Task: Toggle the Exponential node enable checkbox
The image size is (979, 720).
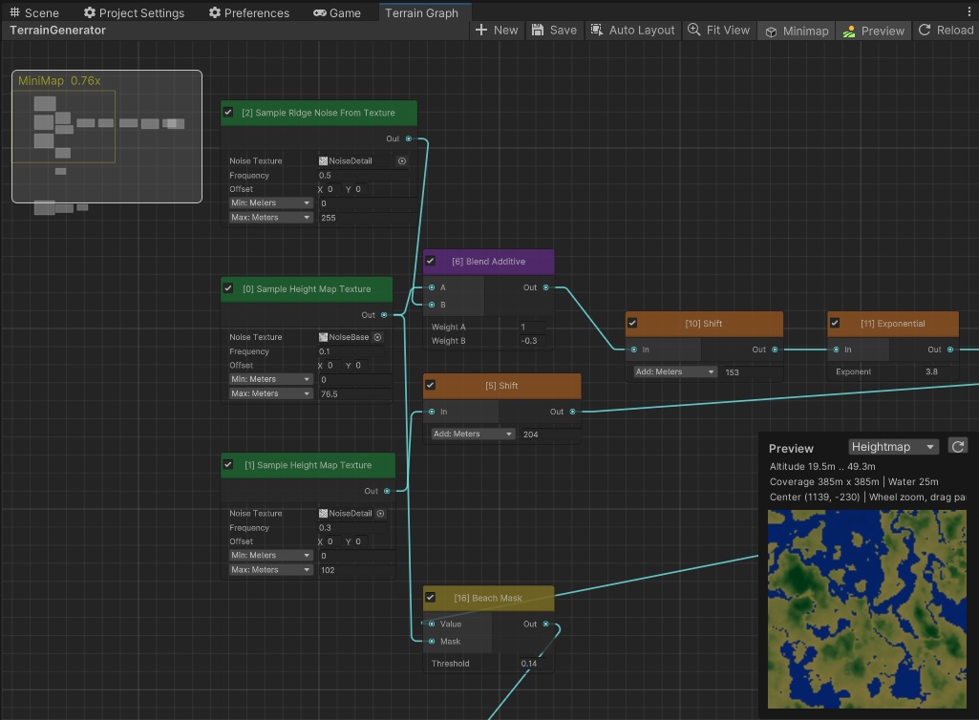Action: (x=834, y=323)
